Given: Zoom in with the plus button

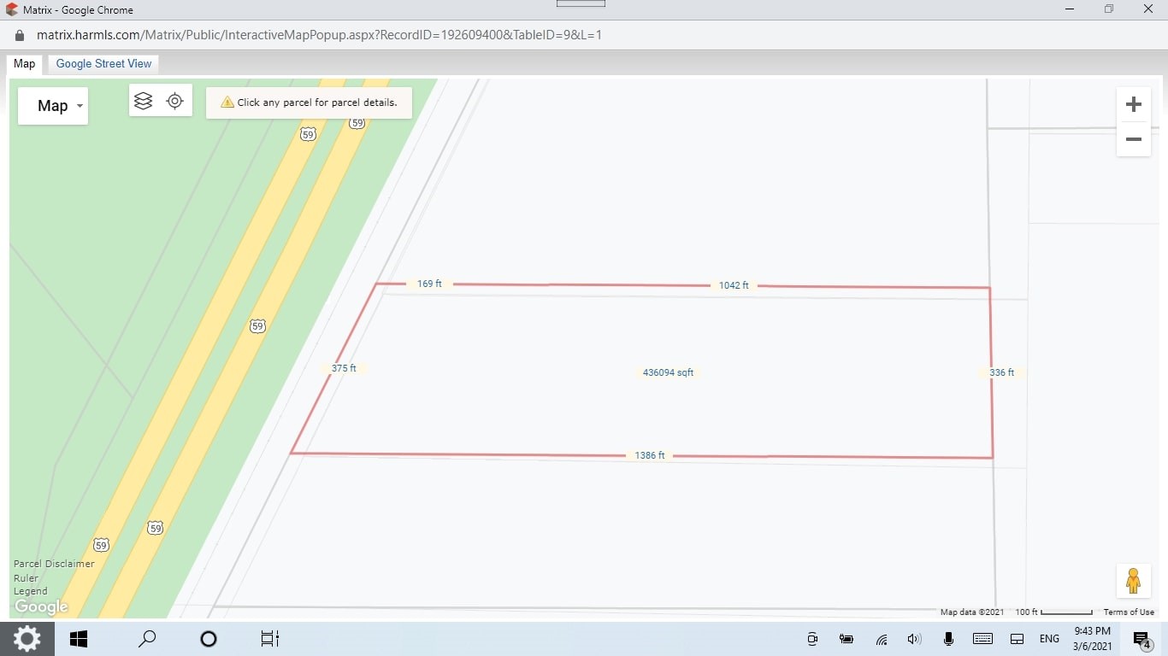Looking at the screenshot, I should [x=1133, y=104].
